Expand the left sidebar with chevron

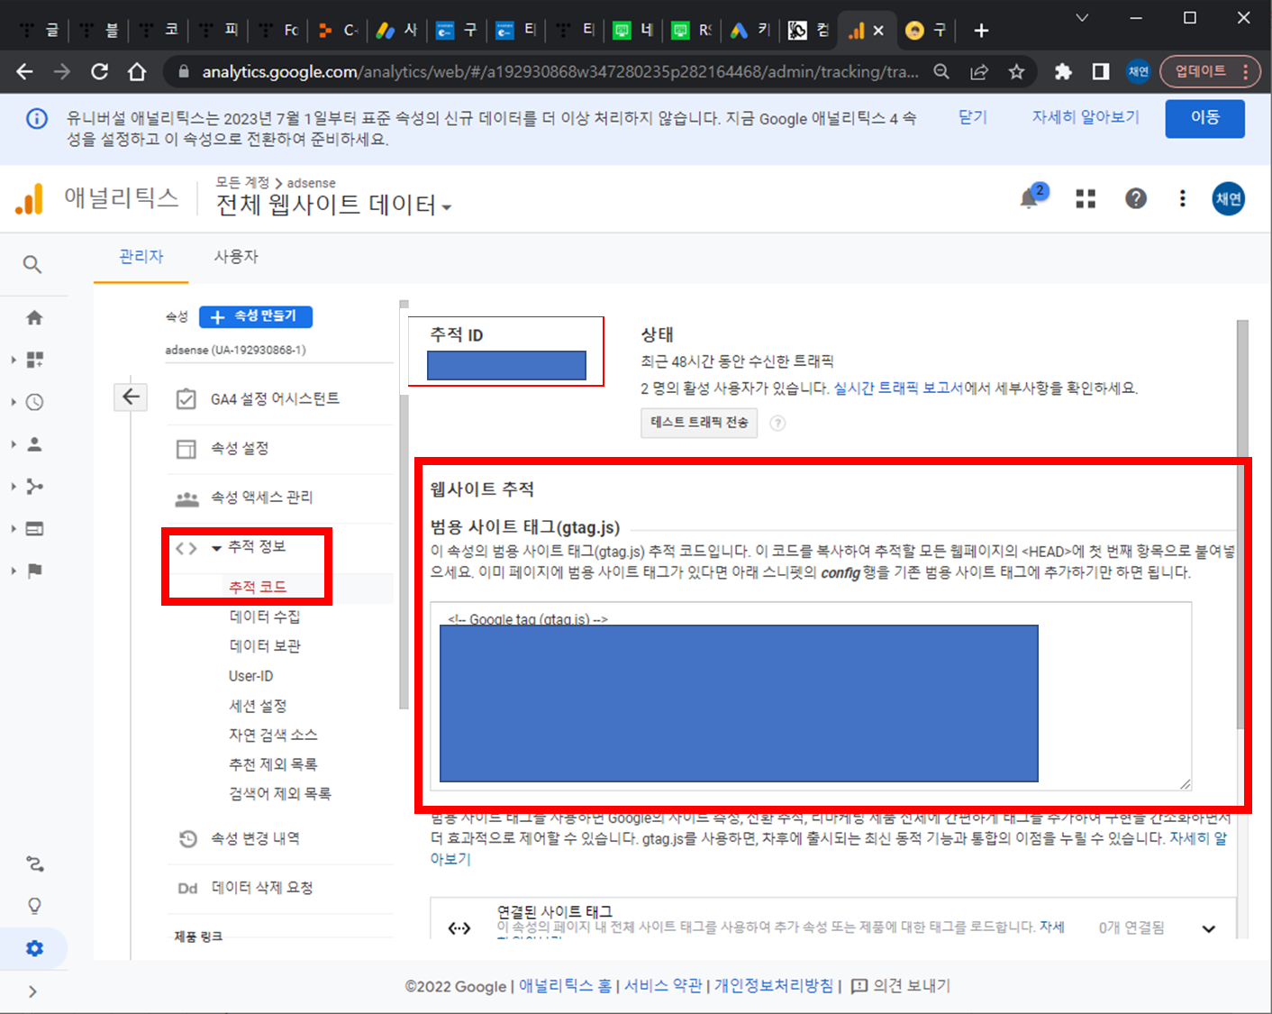point(32,991)
